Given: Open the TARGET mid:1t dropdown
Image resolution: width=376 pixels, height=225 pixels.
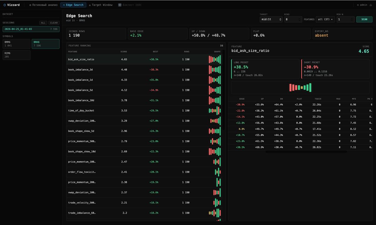Looking at the screenshot, I should (271, 19).
